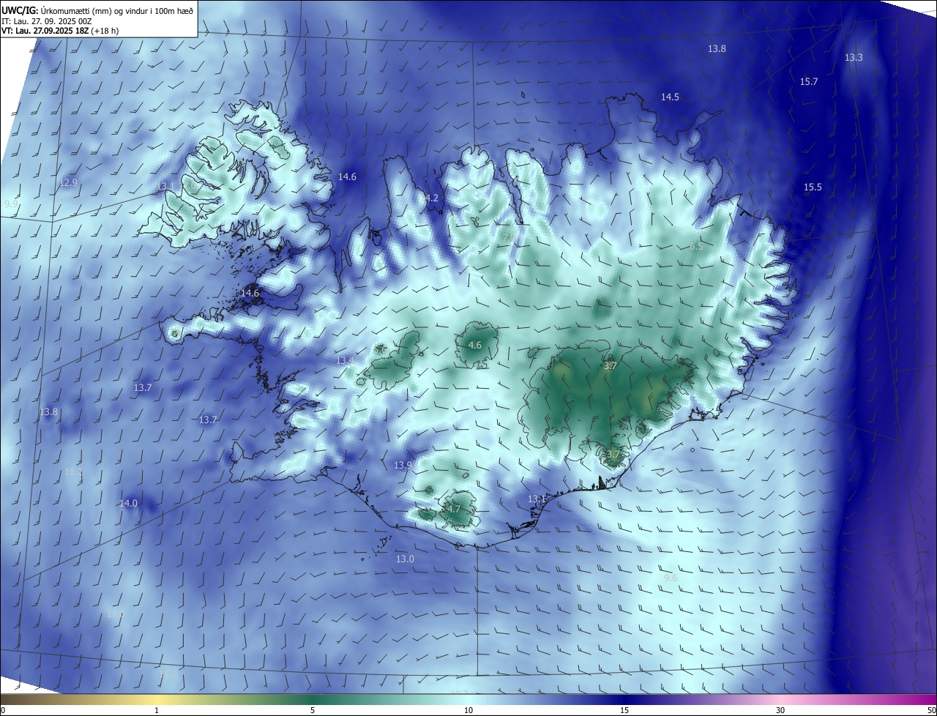This screenshot has height=716, width=937.
Task: Click the 14.5 value label
Action: point(670,97)
